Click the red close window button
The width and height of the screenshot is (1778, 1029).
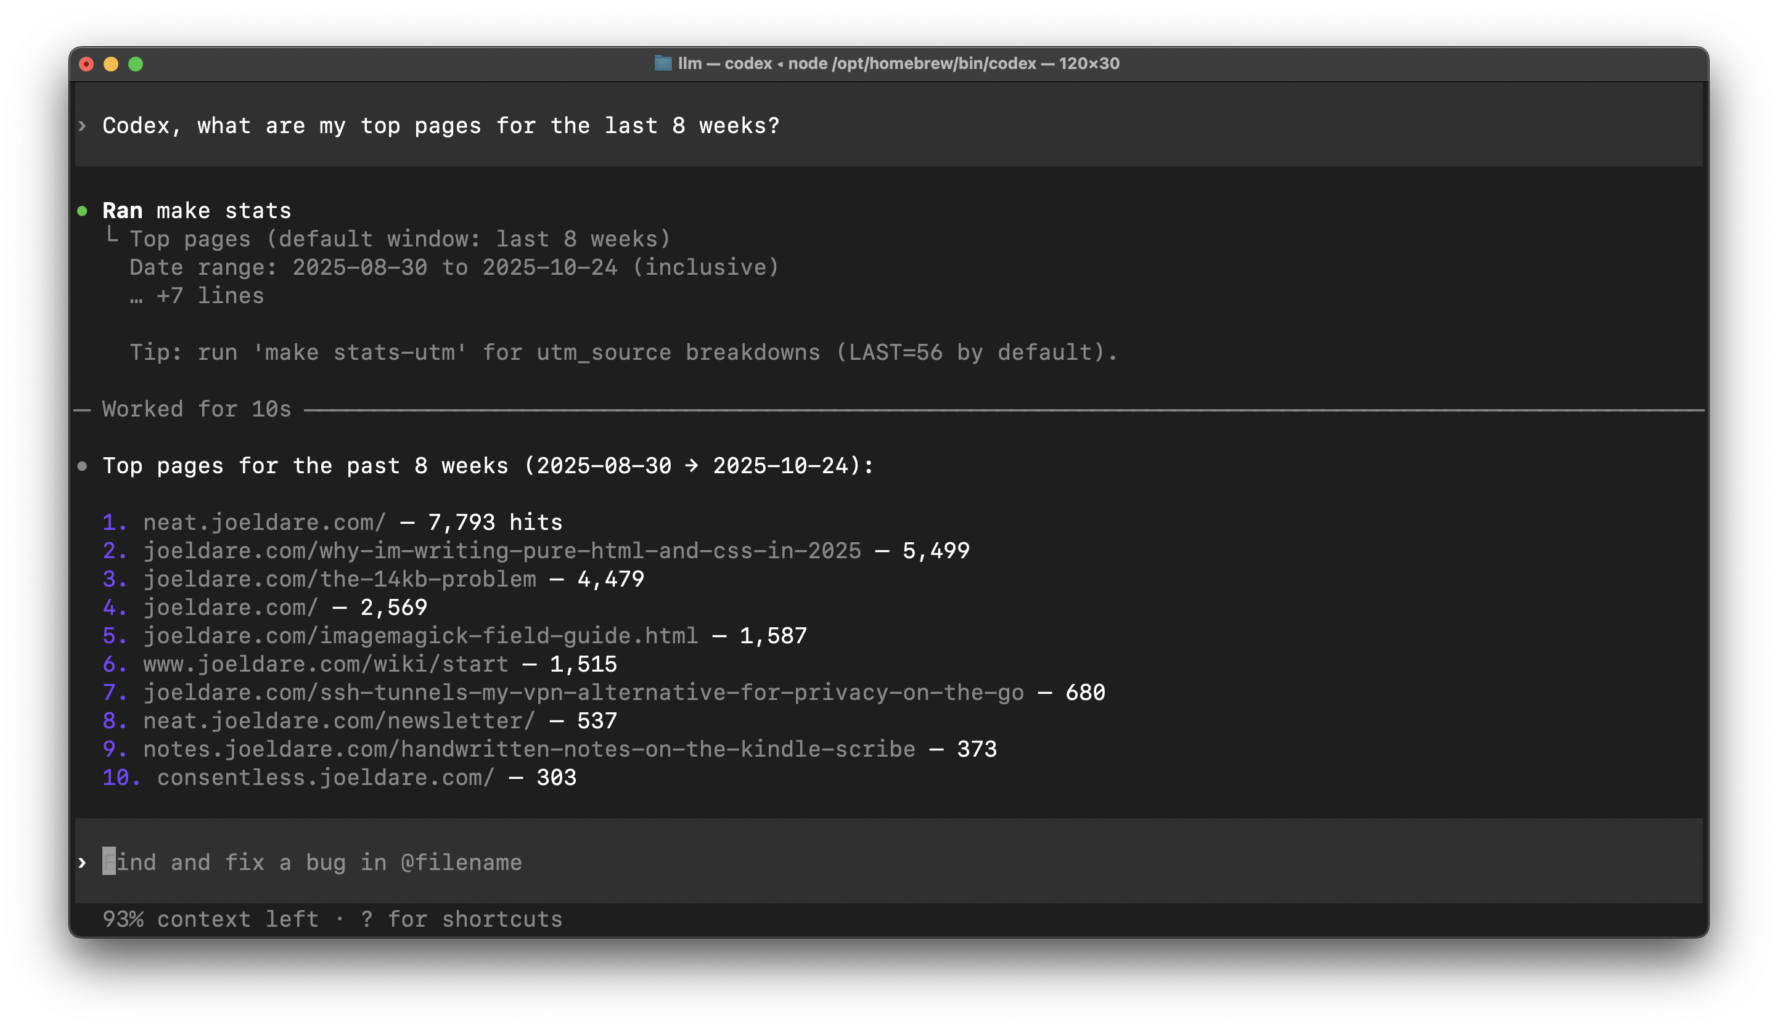(86, 64)
